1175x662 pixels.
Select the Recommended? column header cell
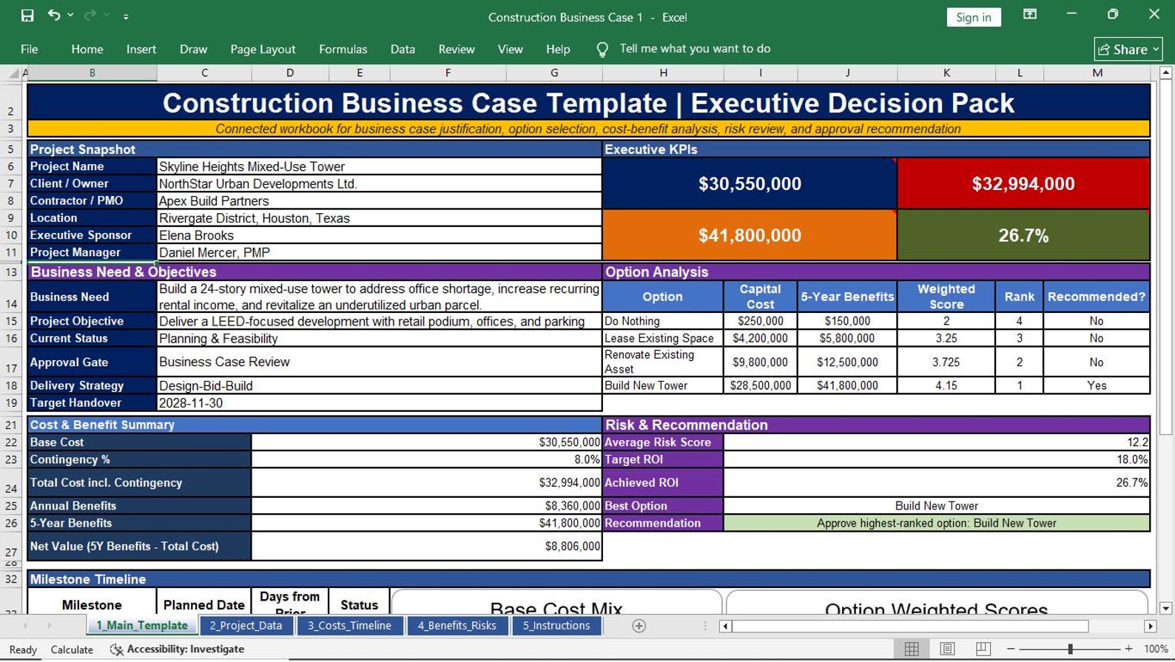coord(1096,297)
